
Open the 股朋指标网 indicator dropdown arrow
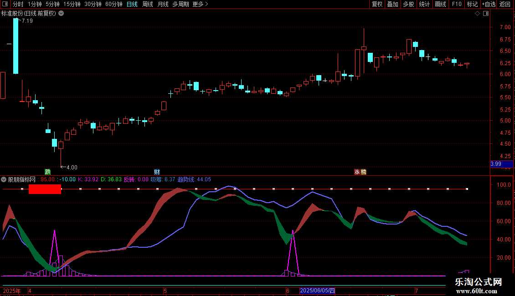[4, 179]
